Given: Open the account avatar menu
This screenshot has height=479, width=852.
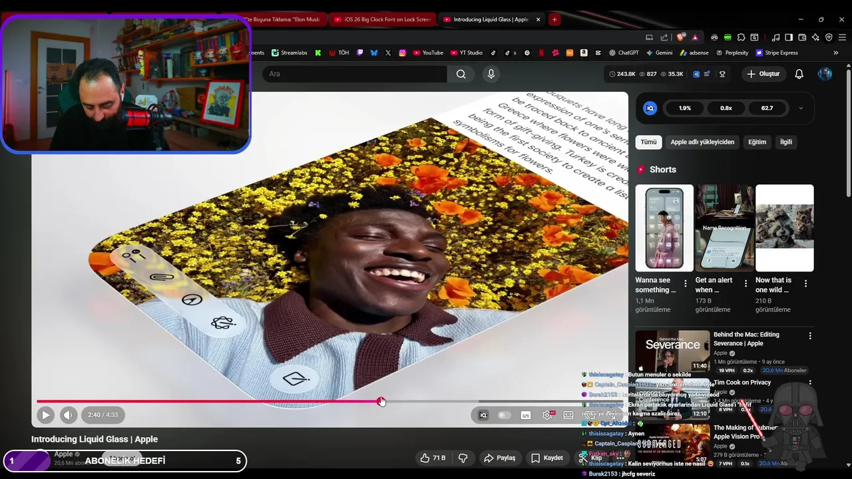Looking at the screenshot, I should (825, 74).
